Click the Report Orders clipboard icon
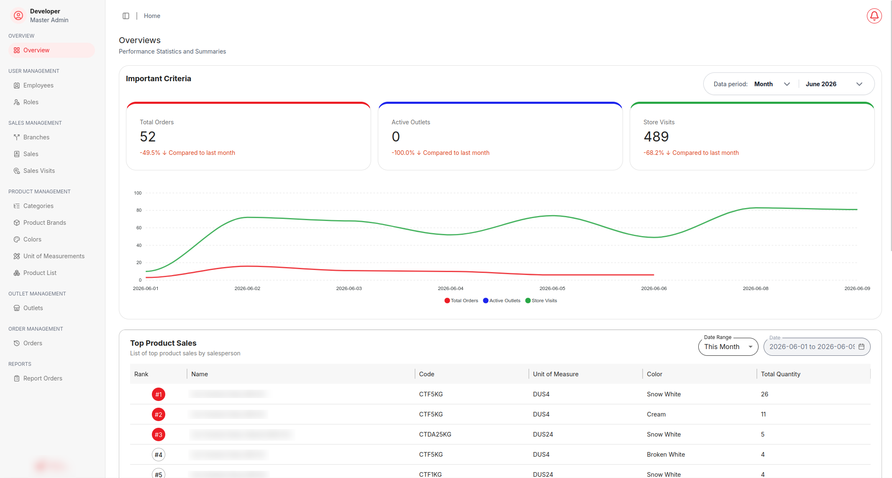This screenshot has width=892, height=478. 17,378
